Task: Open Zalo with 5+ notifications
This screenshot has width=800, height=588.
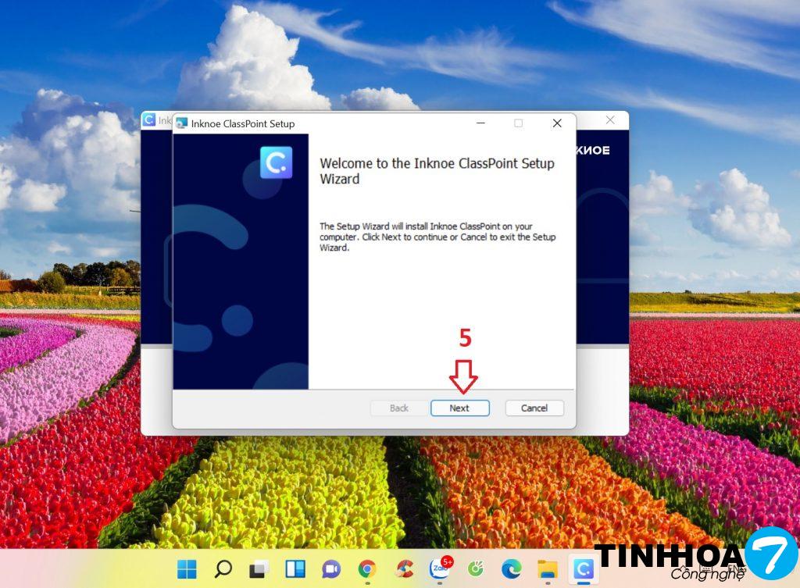Action: coord(440,568)
